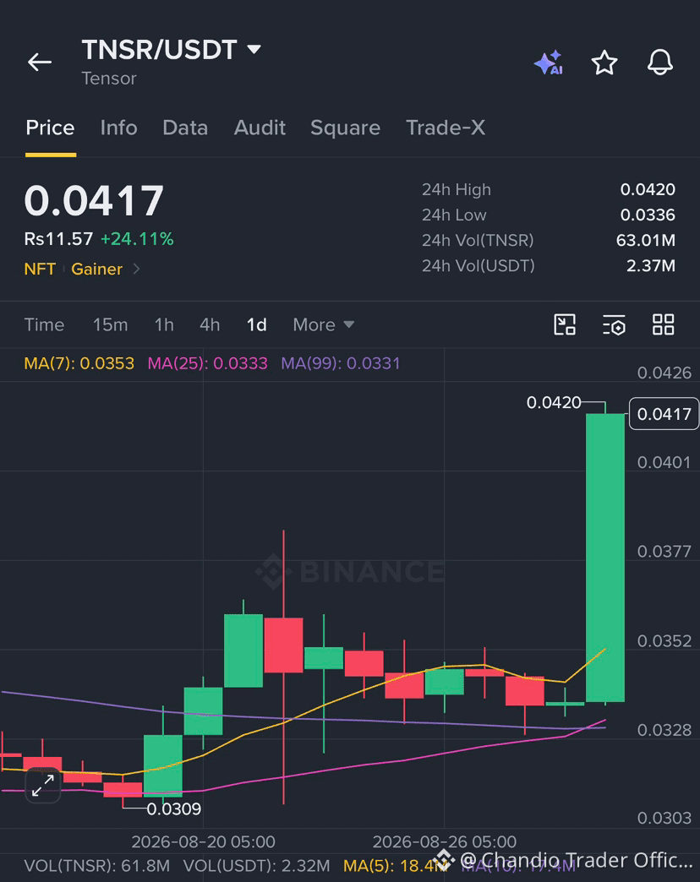This screenshot has height=882, width=700.
Task: Open the chart picture-in-picture icon
Action: pos(565,324)
